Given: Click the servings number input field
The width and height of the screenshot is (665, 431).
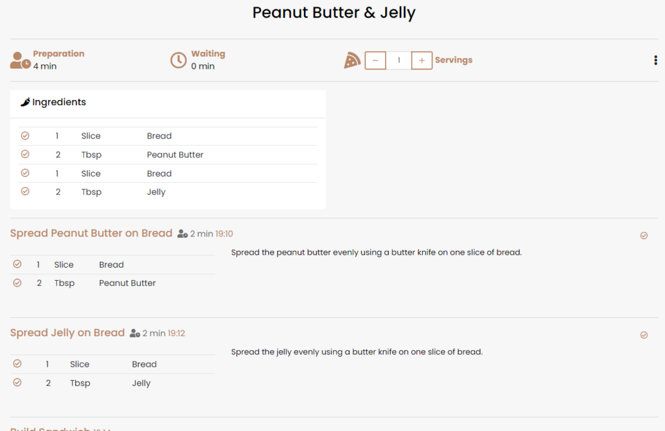Looking at the screenshot, I should click(x=399, y=60).
